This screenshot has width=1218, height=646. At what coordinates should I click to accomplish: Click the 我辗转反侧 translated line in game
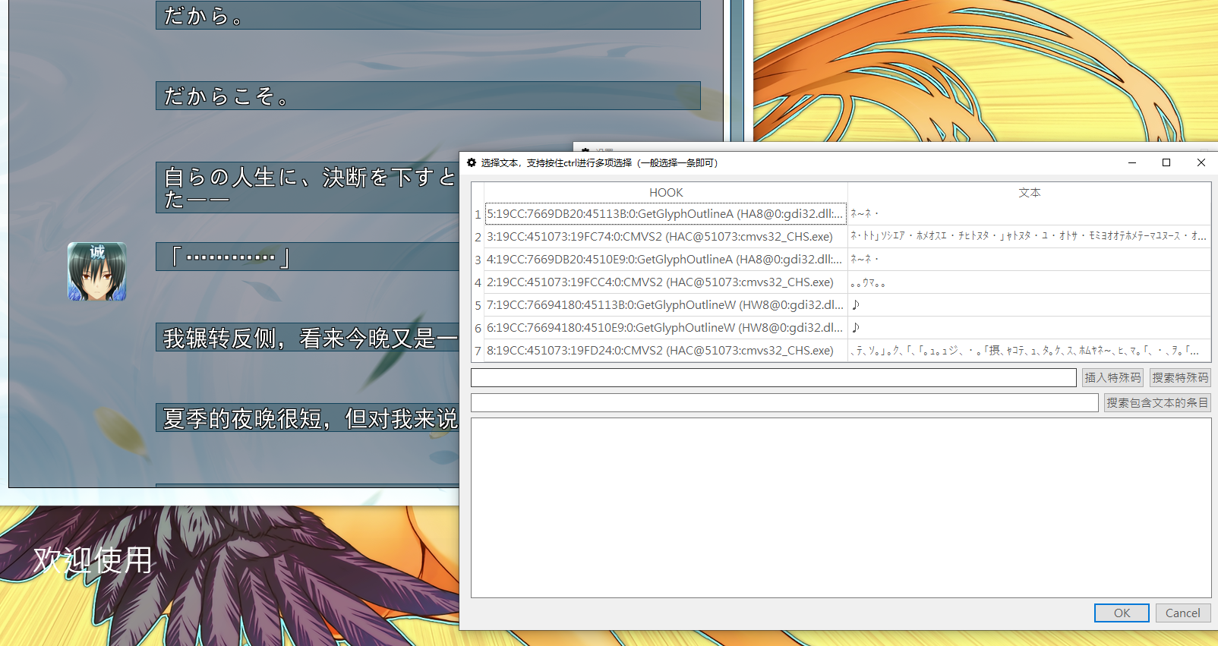(308, 337)
